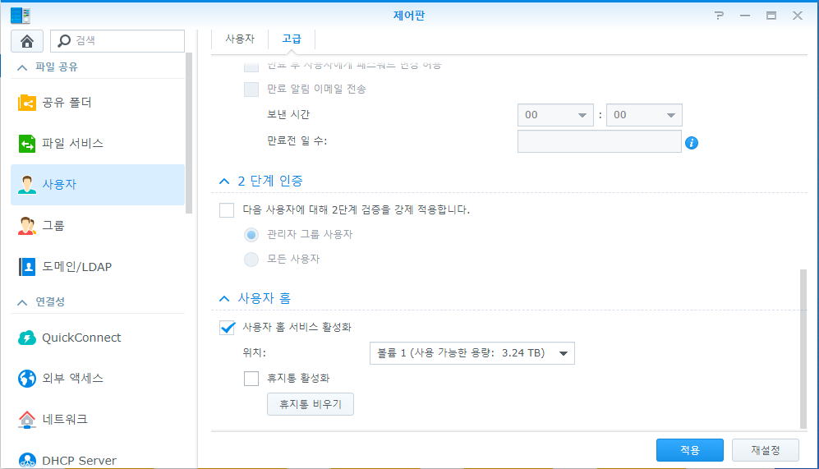The height and width of the screenshot is (469, 819).
Task: Go to Control Panel home icon
Action: coord(26,41)
